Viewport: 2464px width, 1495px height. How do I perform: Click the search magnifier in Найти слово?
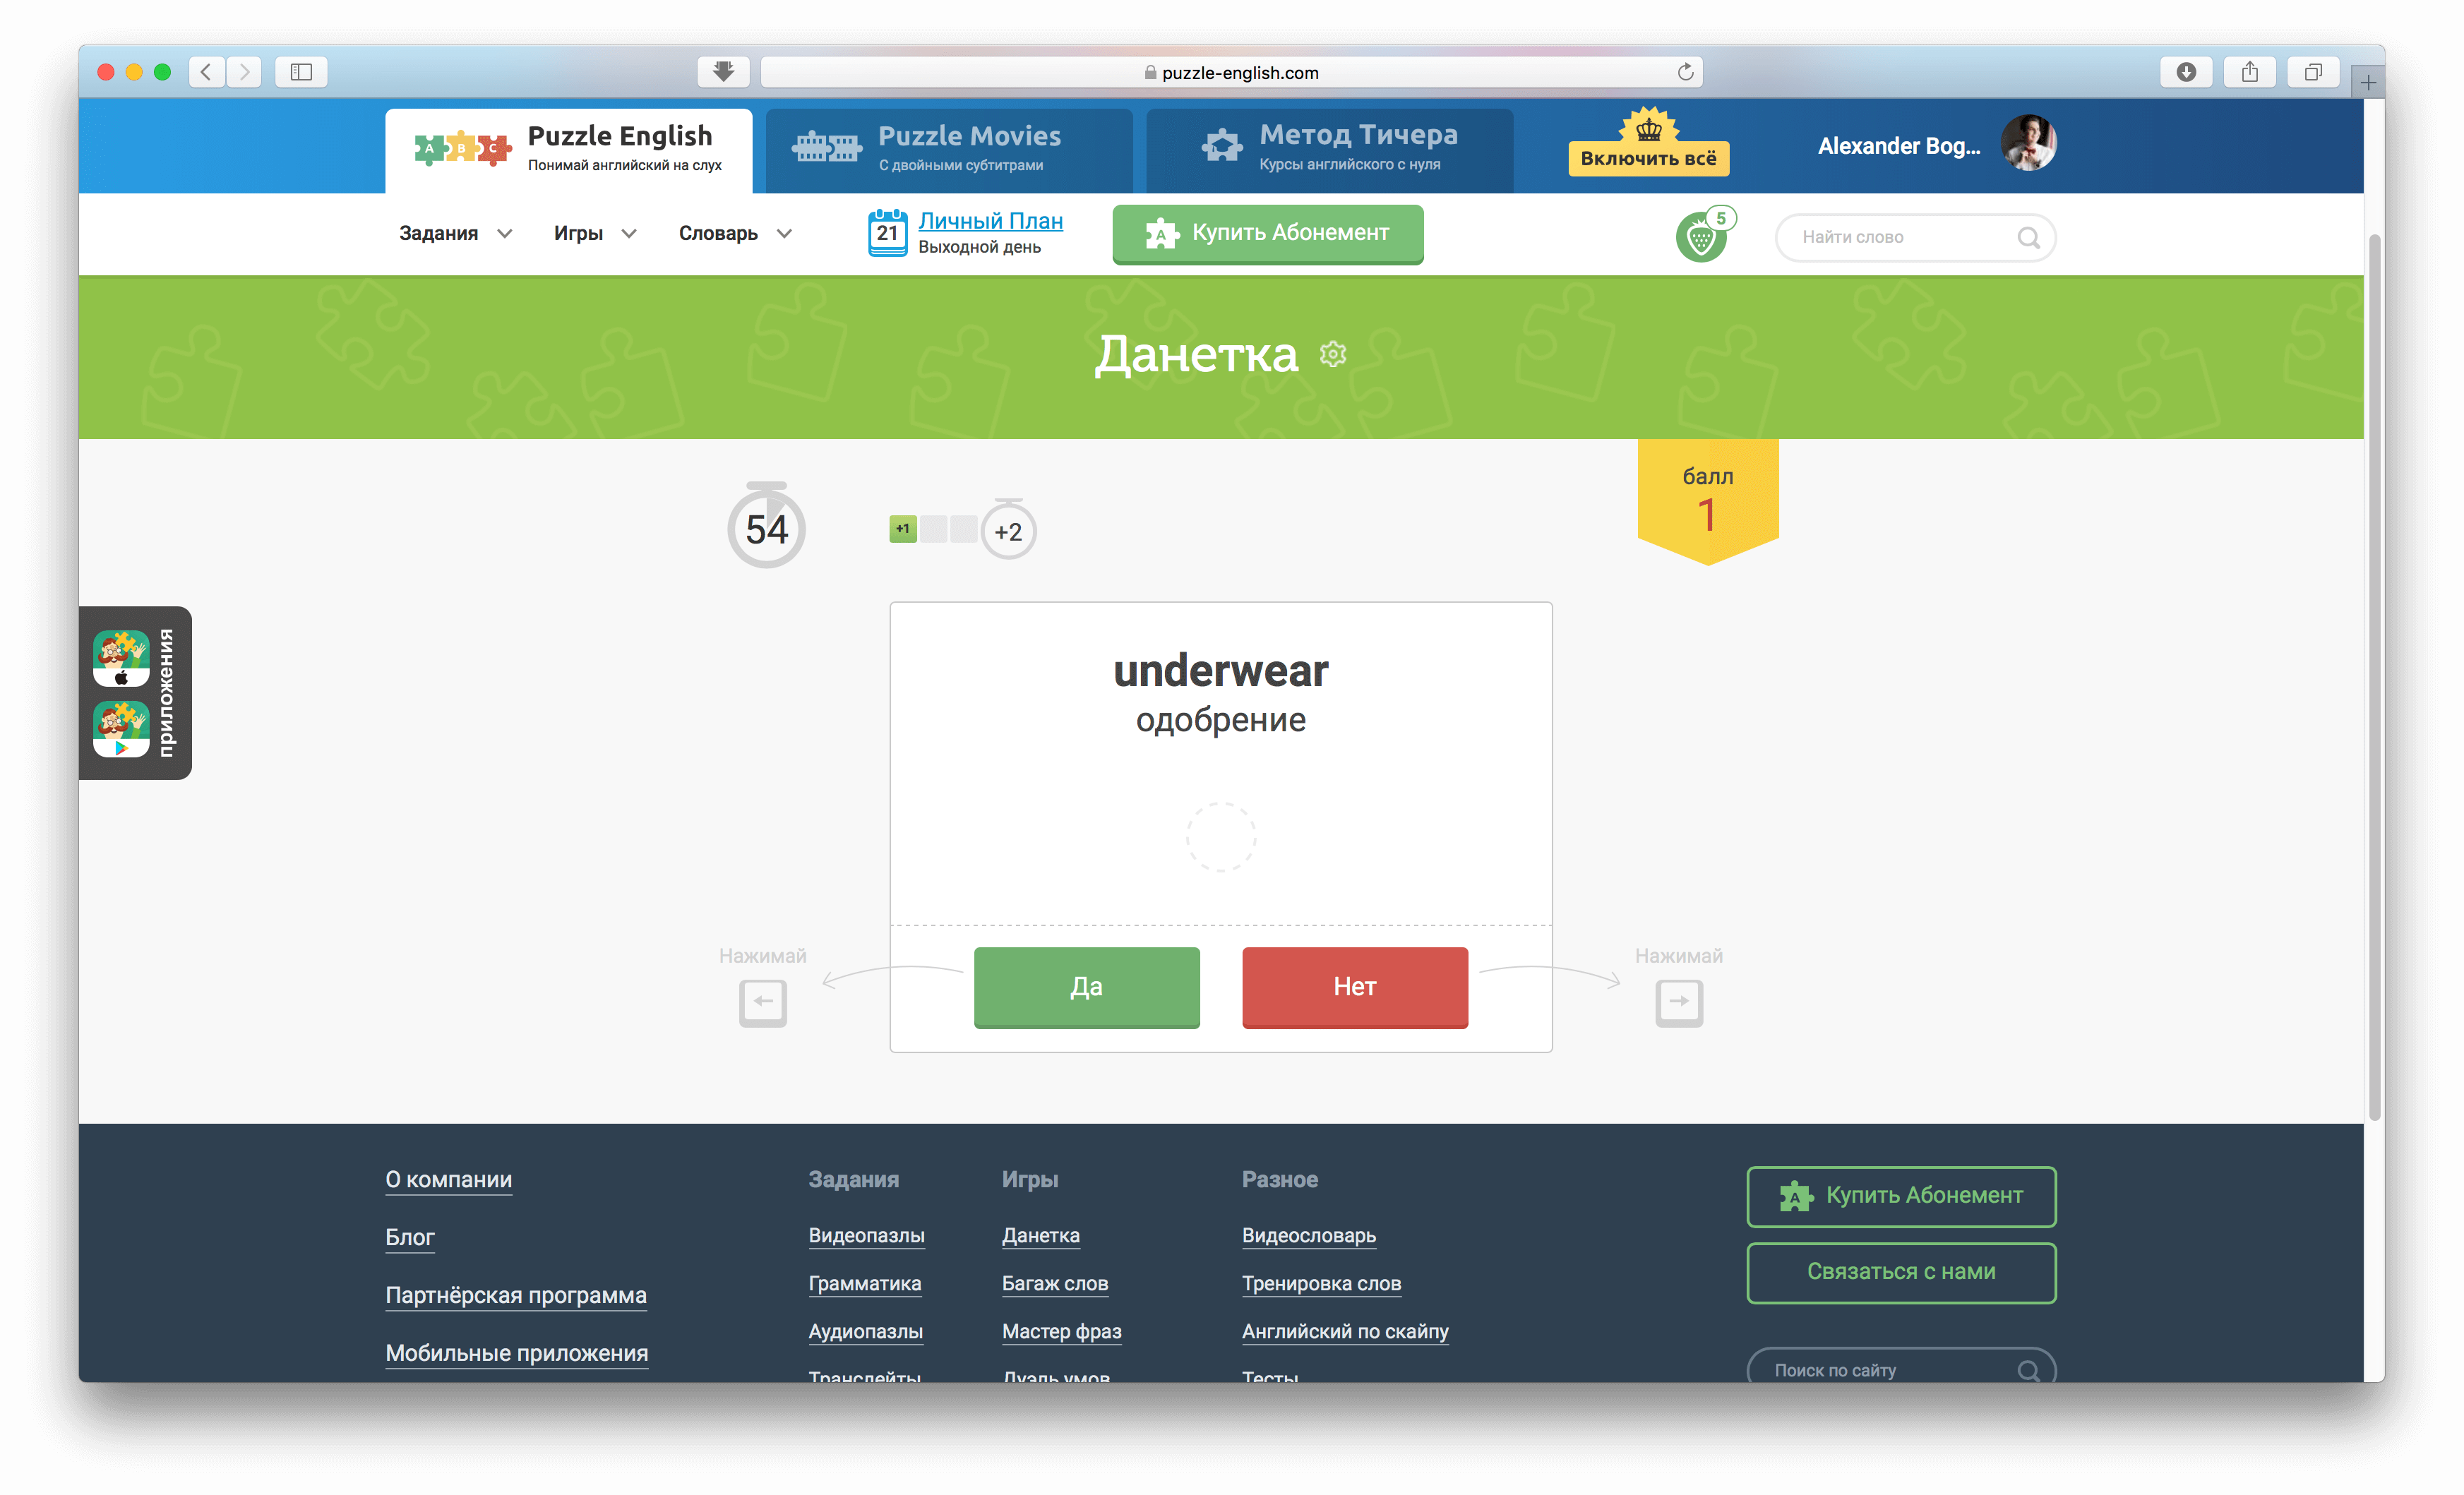pyautogui.click(x=2027, y=238)
